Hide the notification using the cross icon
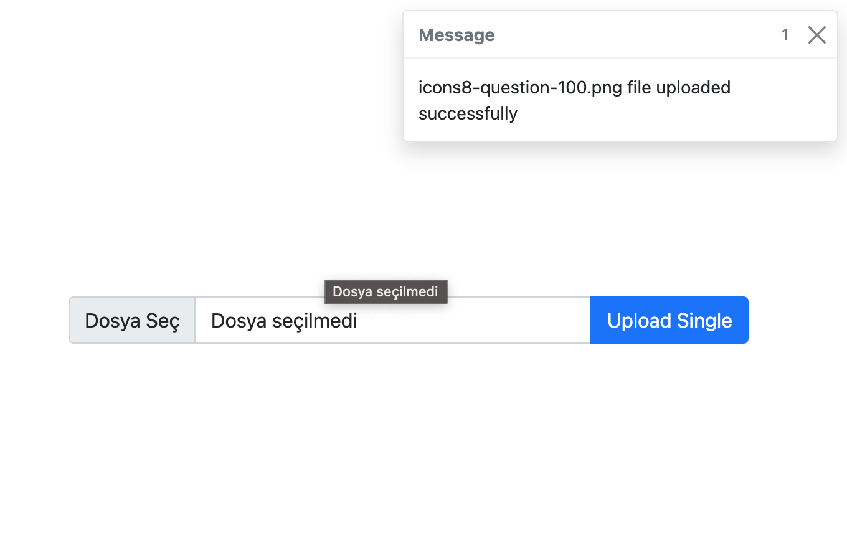 click(x=816, y=35)
